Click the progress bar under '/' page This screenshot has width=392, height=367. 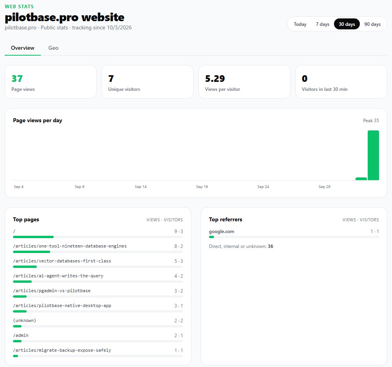(x=98, y=237)
